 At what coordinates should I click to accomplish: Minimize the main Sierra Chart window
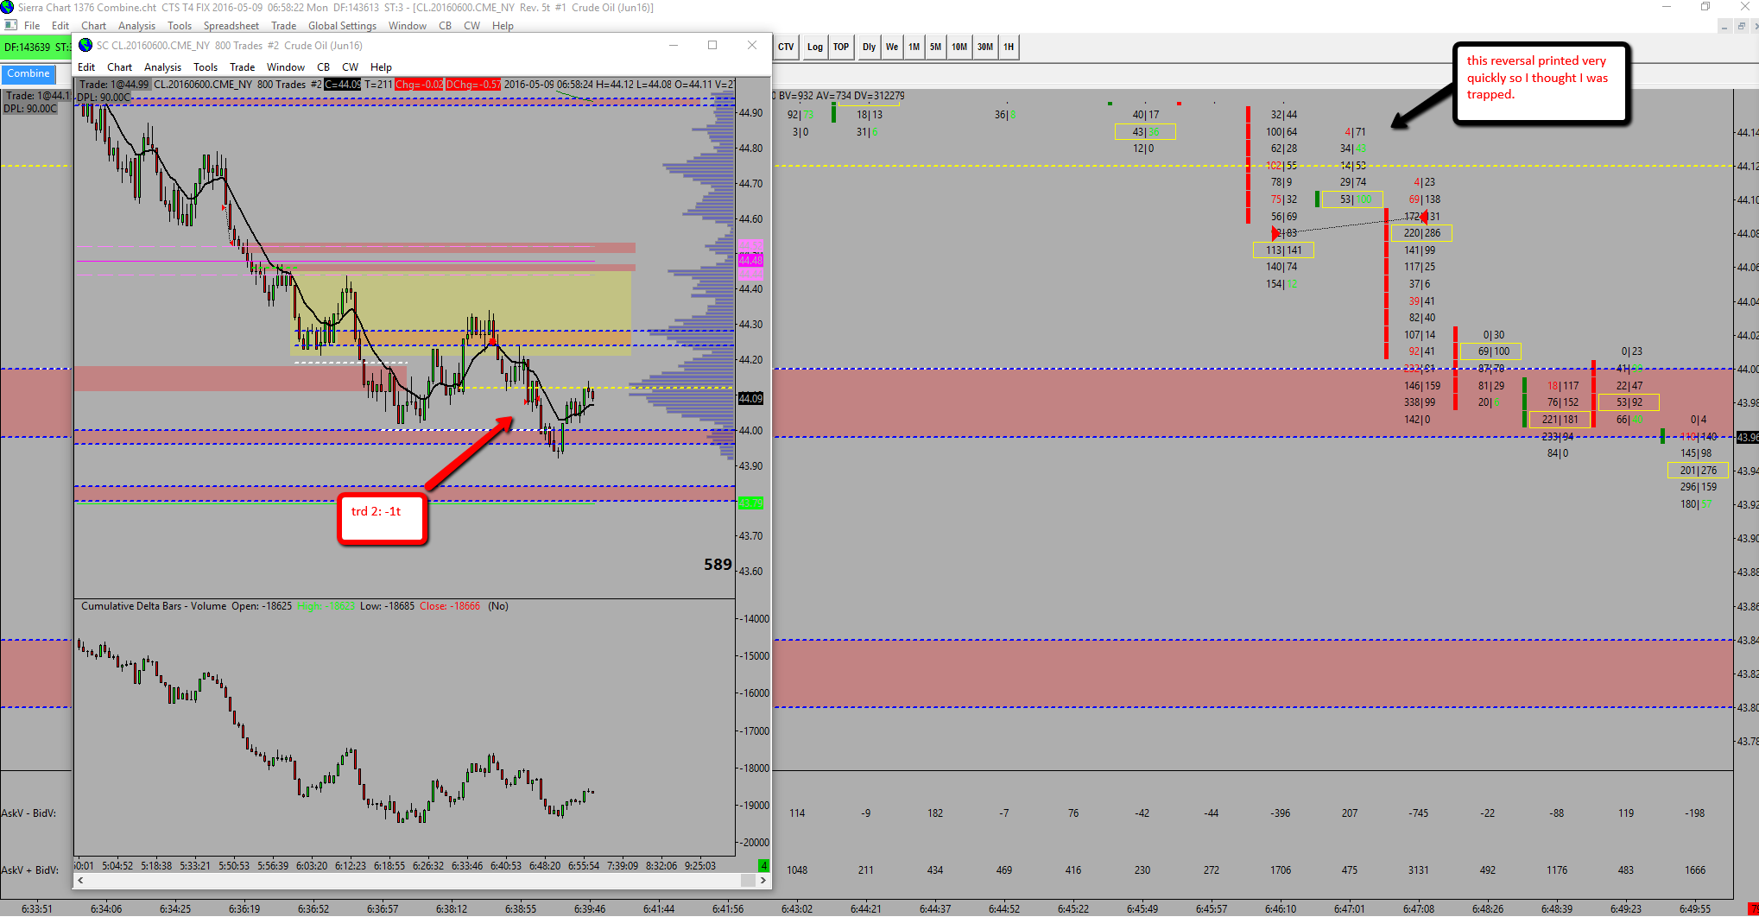(1667, 7)
